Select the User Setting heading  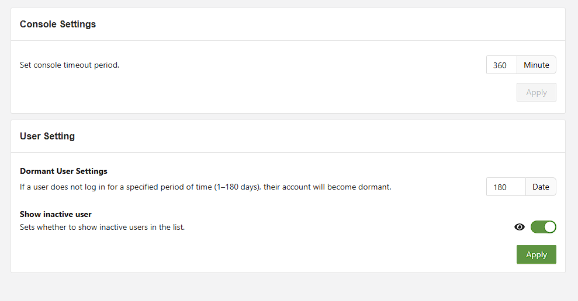click(x=47, y=136)
